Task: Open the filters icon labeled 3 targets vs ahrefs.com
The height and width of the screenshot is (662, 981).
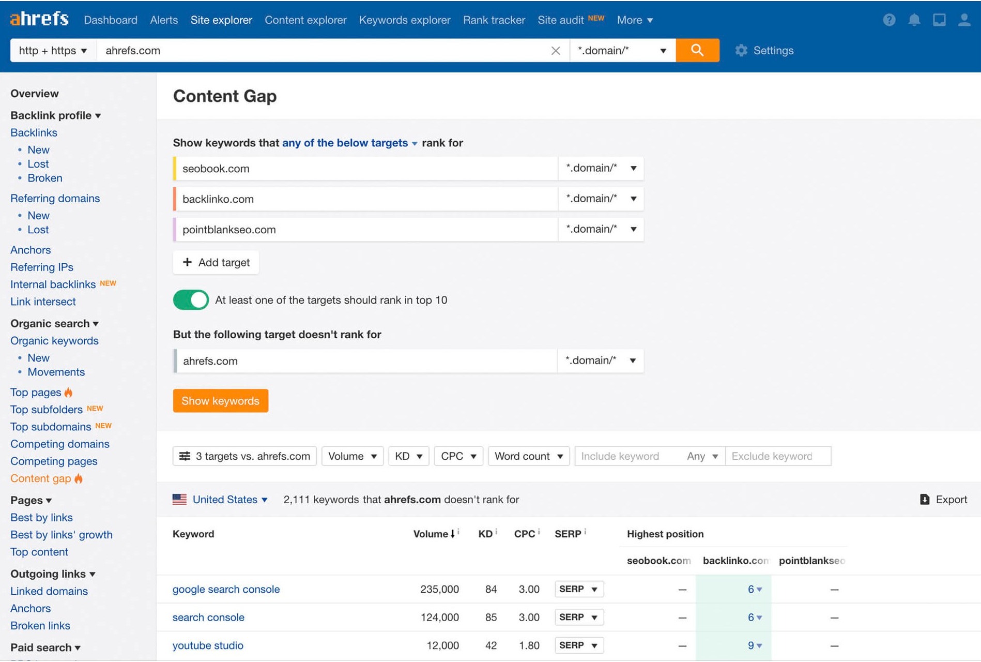Action: point(185,456)
